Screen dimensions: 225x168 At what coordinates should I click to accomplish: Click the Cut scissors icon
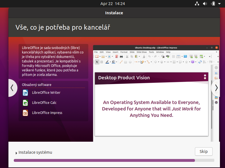(x=127, y=57)
